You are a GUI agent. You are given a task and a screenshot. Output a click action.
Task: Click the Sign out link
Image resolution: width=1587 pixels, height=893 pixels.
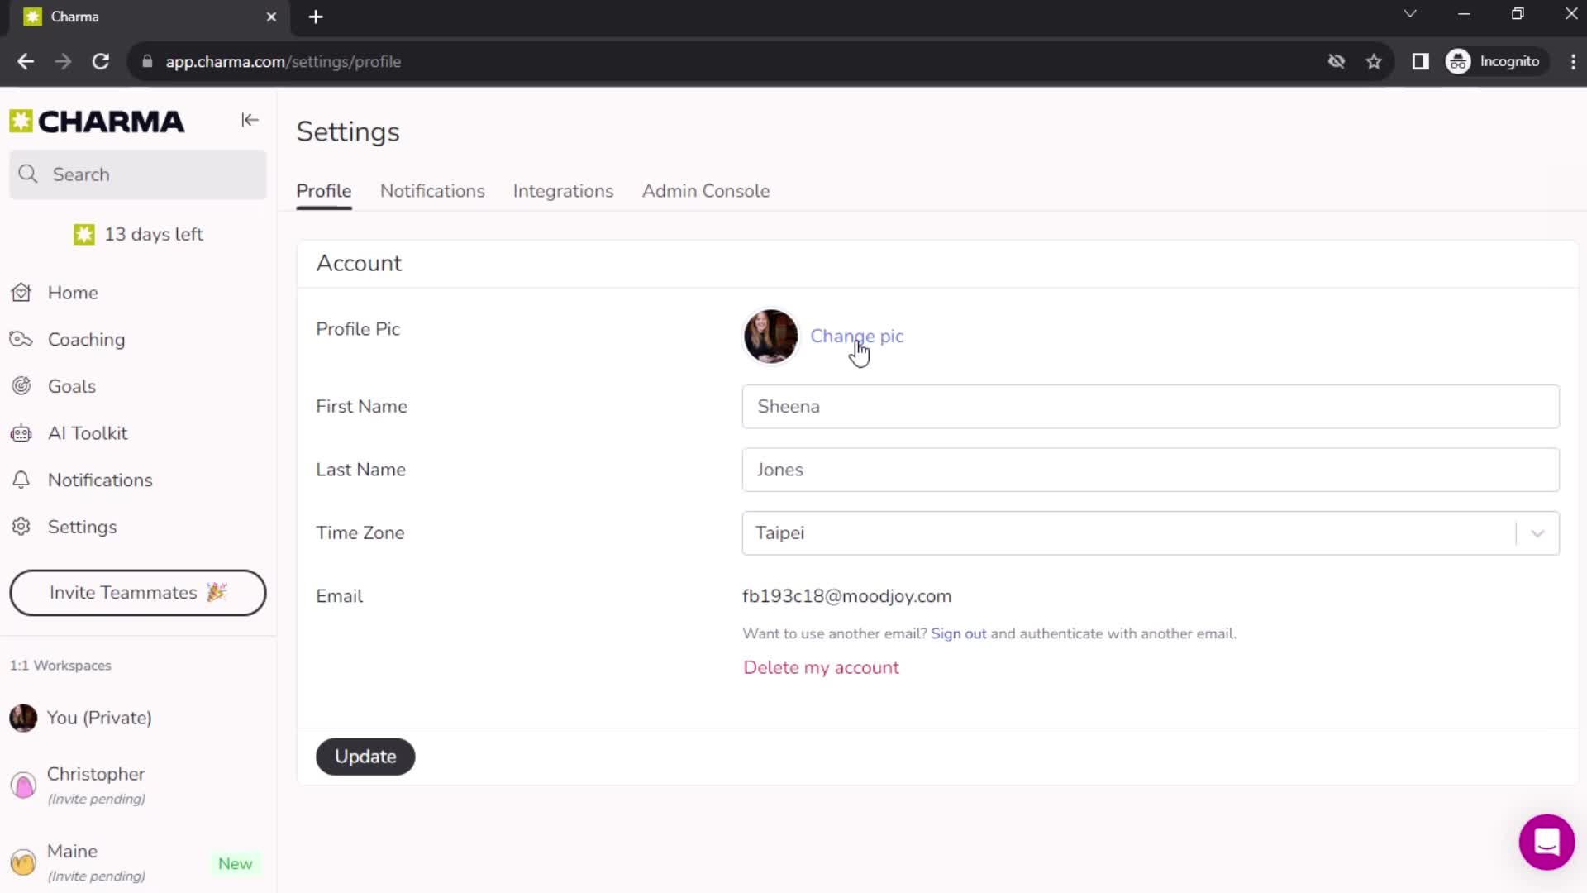[959, 633]
